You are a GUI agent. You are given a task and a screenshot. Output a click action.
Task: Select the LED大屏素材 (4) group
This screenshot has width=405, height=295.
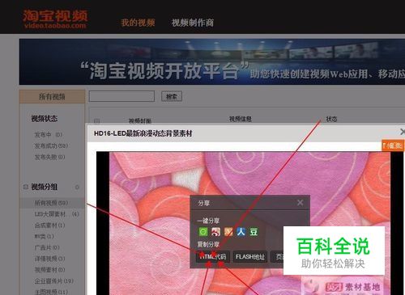57,214
